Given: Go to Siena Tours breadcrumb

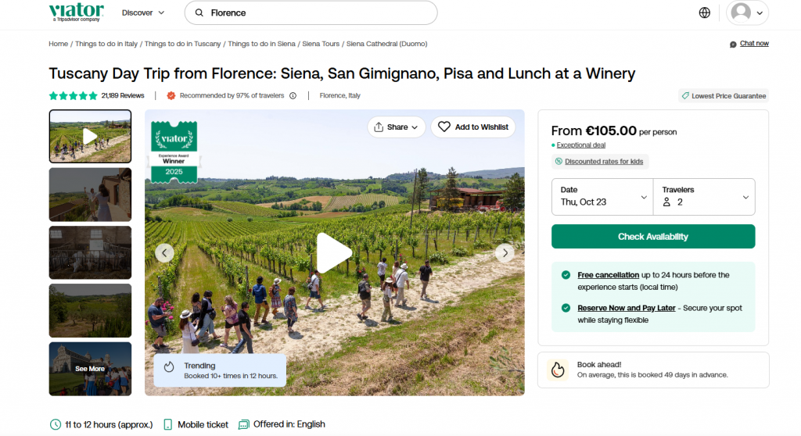Looking at the screenshot, I should [321, 44].
